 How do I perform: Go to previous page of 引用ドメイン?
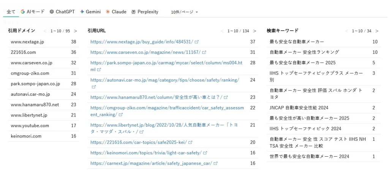[45, 31]
